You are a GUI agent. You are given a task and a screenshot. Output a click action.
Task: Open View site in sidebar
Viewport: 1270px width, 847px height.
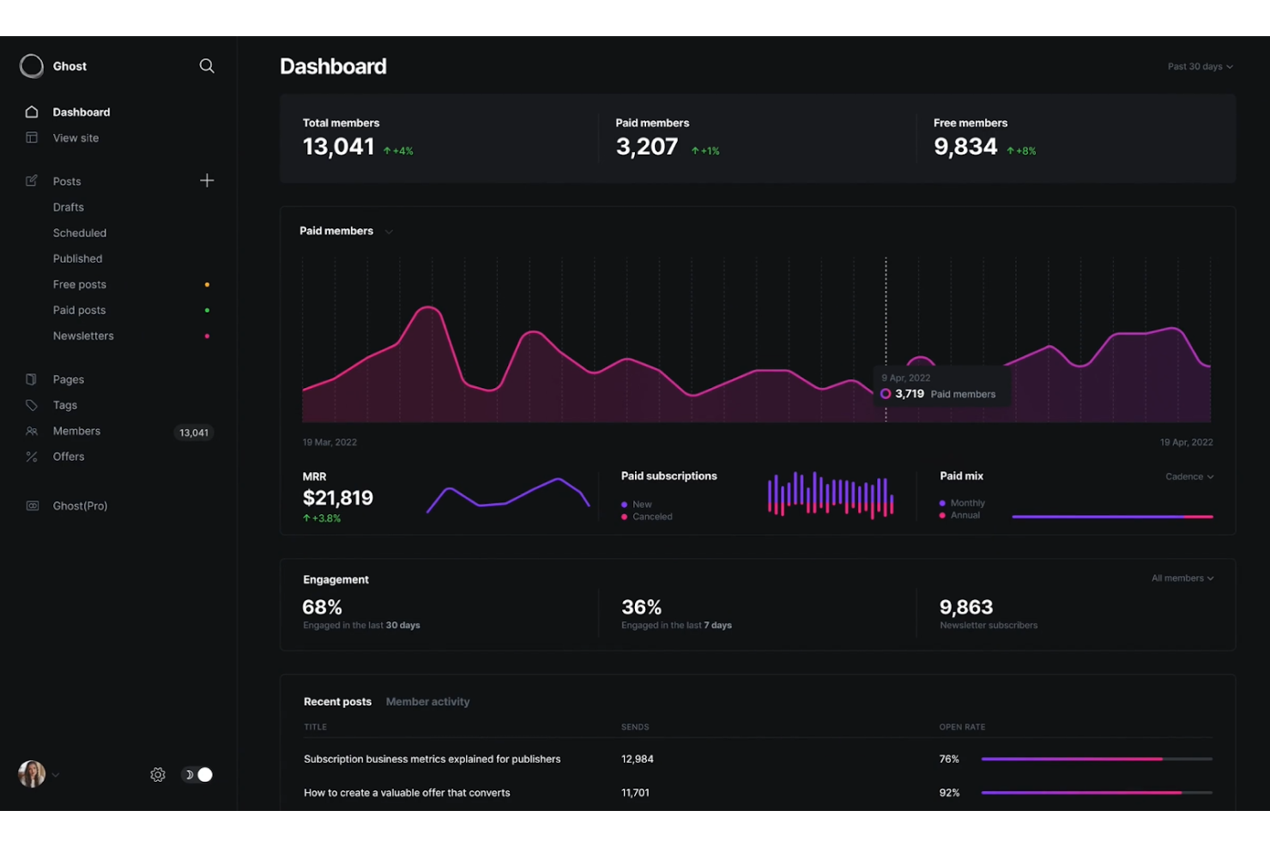tap(76, 138)
